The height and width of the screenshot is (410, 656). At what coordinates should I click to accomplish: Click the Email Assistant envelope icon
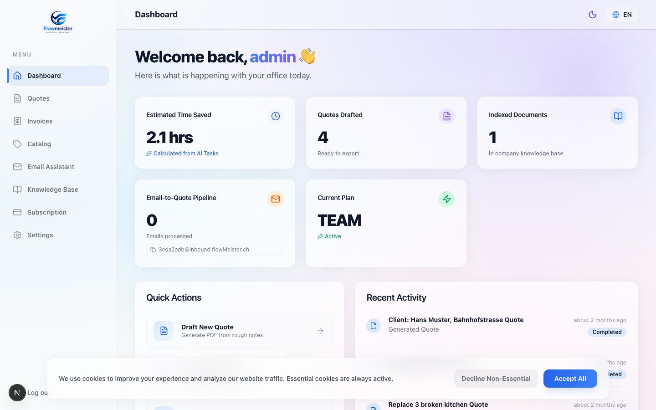coord(17,167)
